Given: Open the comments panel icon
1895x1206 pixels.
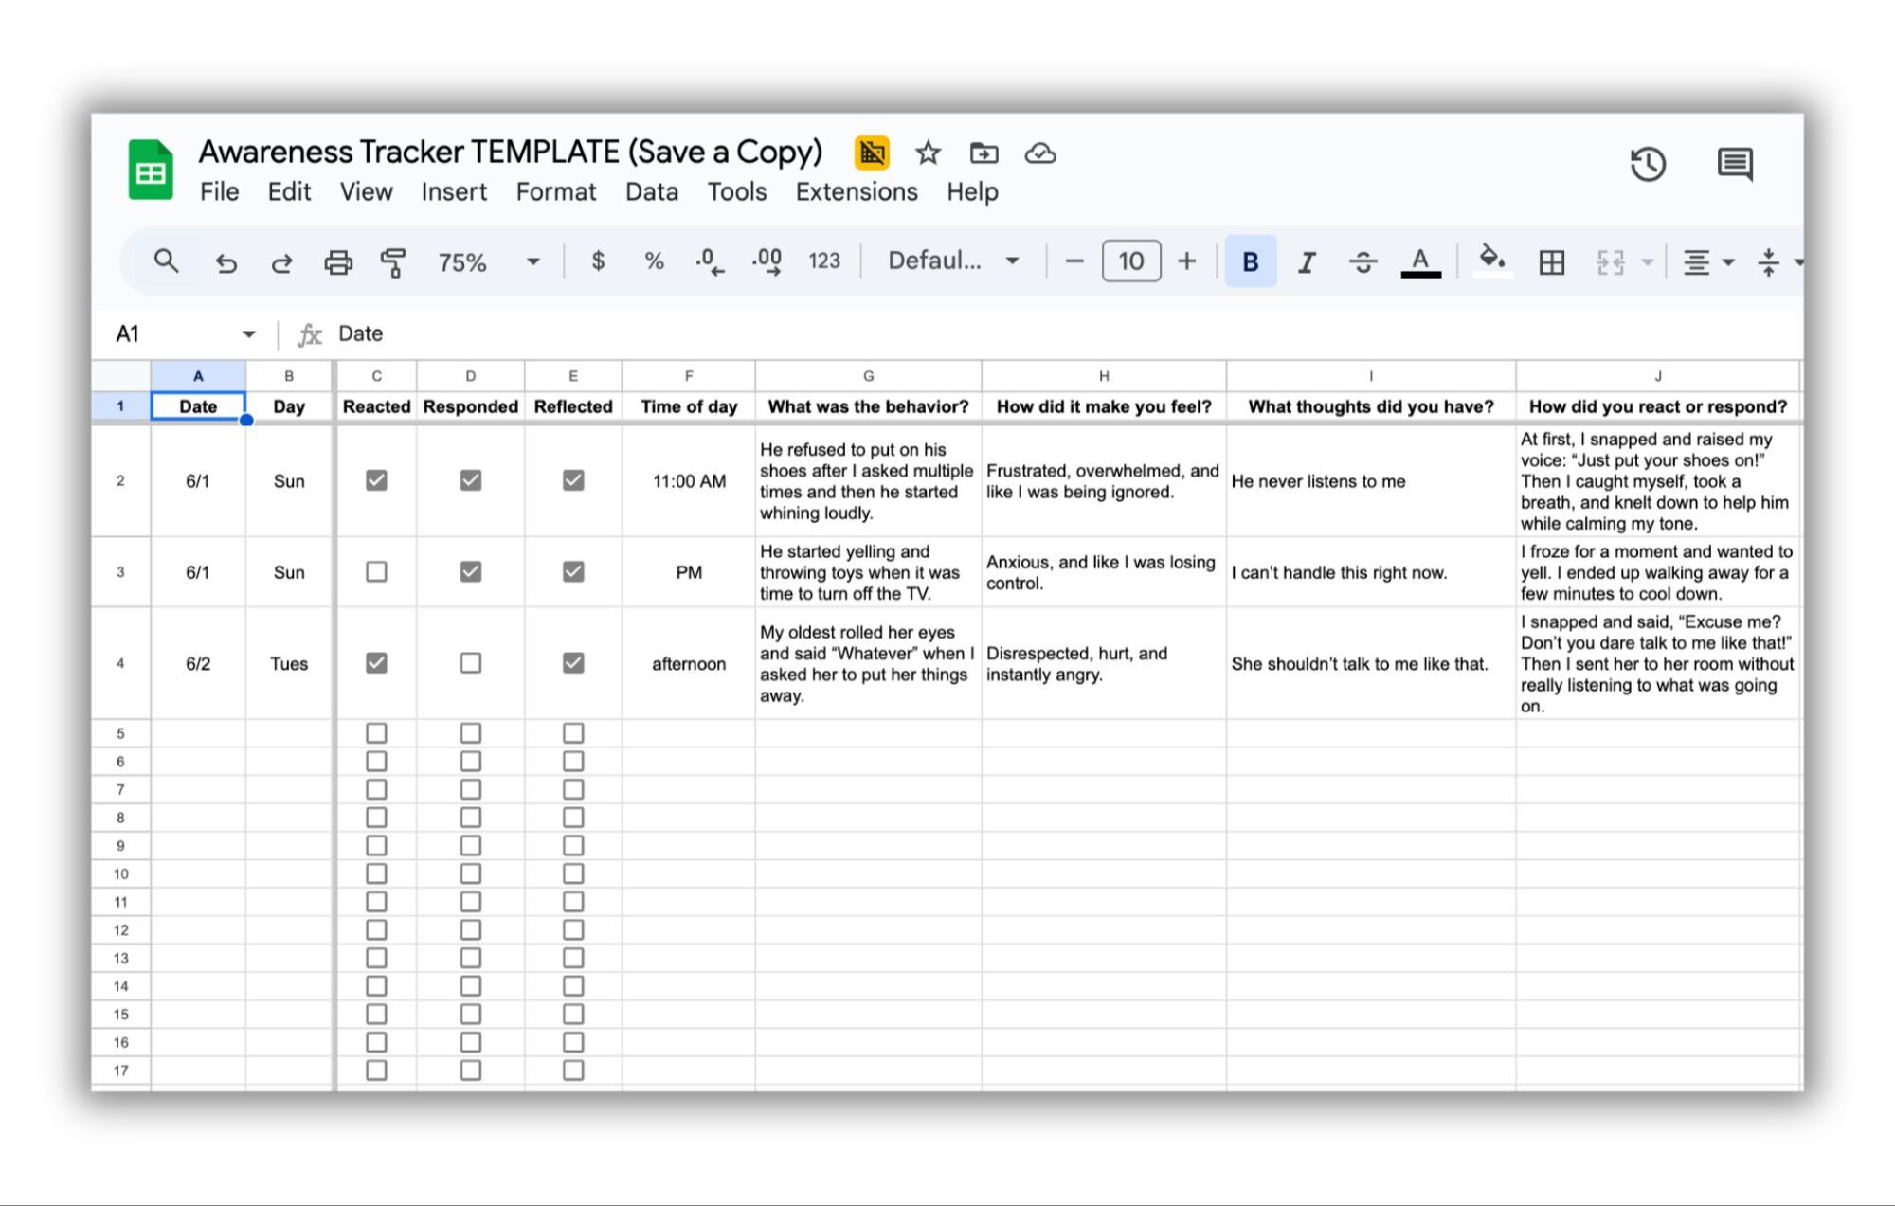Looking at the screenshot, I should (x=1734, y=165).
